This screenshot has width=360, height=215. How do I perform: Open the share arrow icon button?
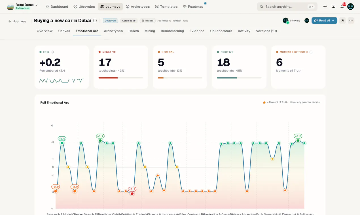[342, 21]
